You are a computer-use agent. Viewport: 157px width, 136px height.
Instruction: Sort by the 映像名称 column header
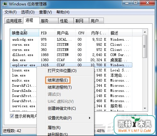[25, 33]
